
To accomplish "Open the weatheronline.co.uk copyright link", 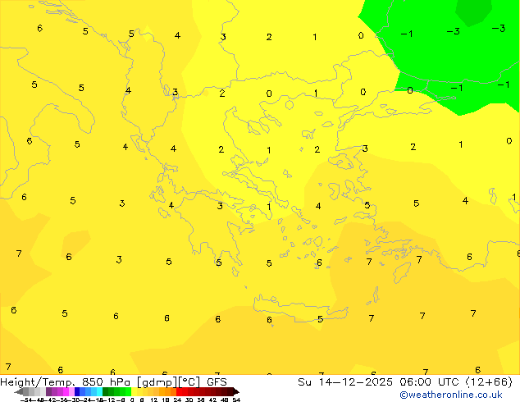I will [451, 395].
